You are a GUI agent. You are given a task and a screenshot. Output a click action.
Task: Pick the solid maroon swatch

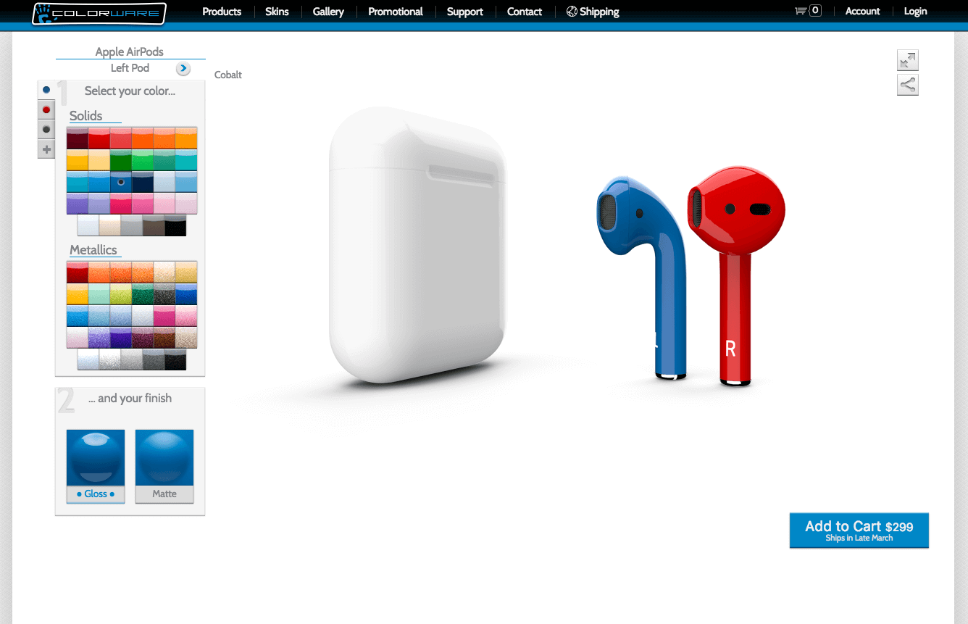click(x=78, y=138)
